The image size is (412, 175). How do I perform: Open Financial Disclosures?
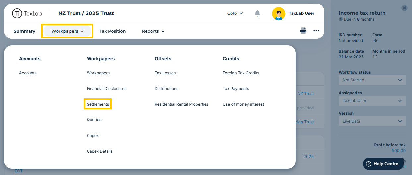(106, 89)
